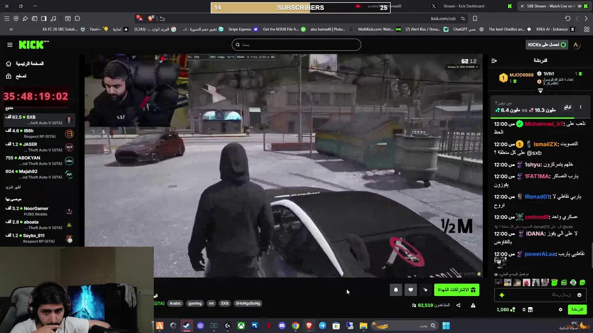Select the SHoNgxBoNg tag
The height and width of the screenshot is (333, 593).
[x=248, y=303]
